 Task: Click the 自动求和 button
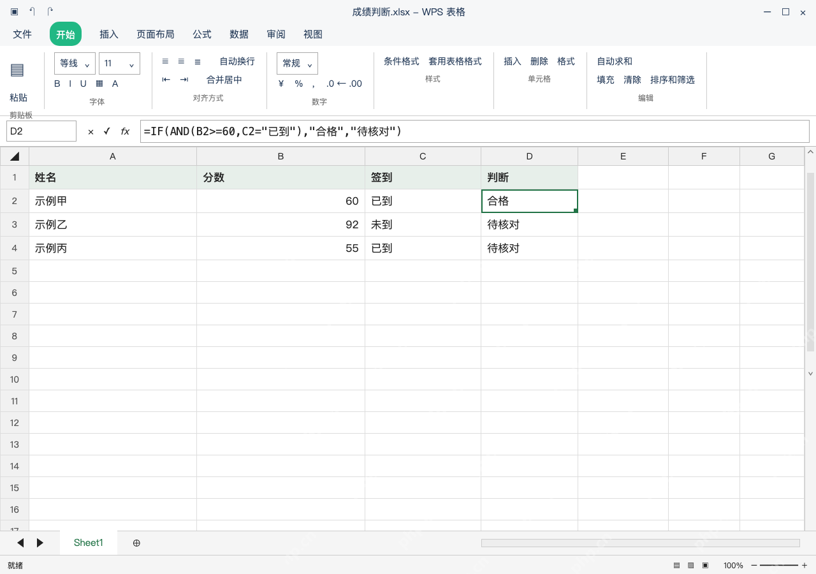tap(615, 61)
